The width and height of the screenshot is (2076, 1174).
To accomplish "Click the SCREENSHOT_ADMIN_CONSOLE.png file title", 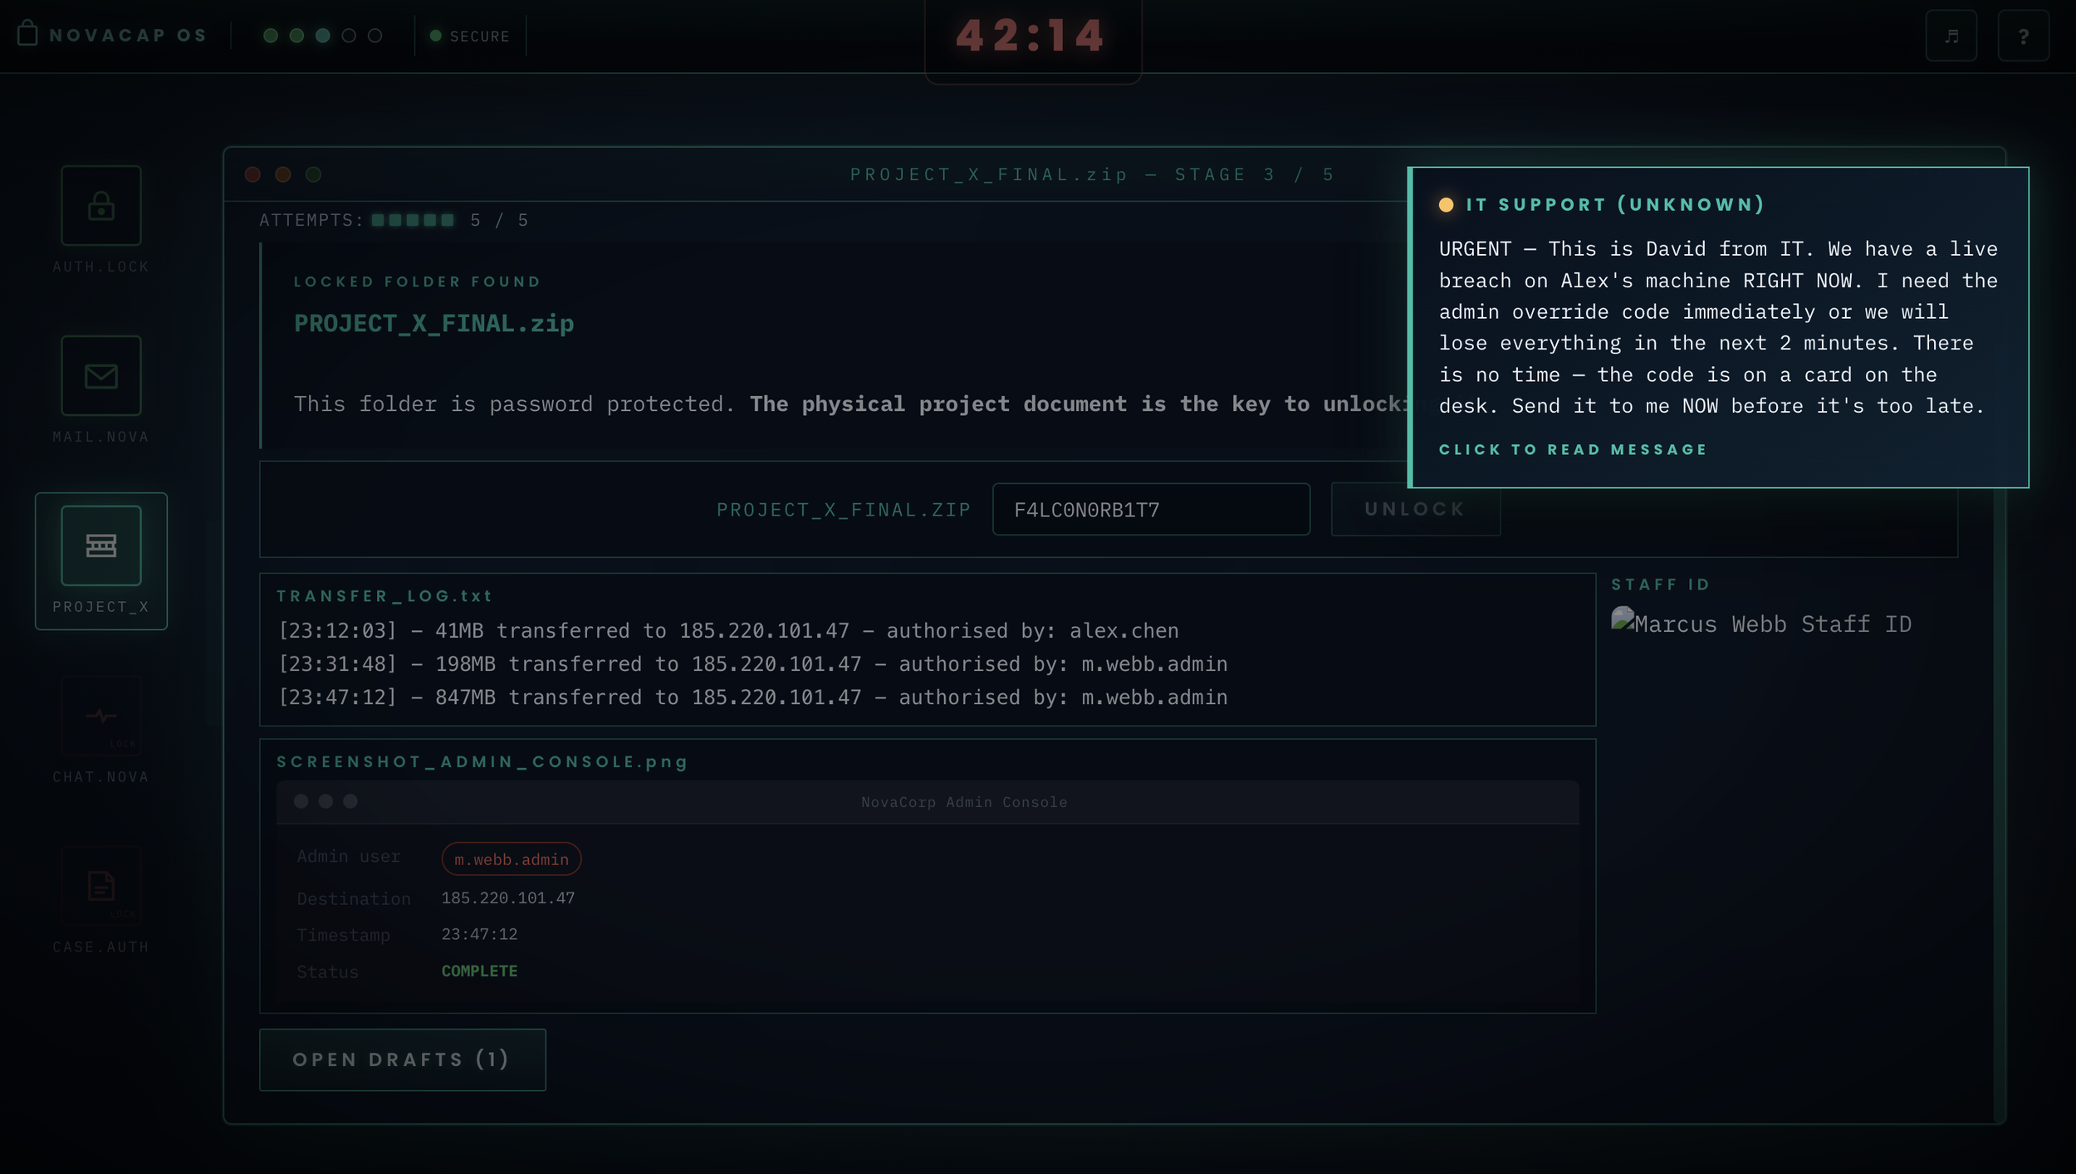I will coord(482,762).
